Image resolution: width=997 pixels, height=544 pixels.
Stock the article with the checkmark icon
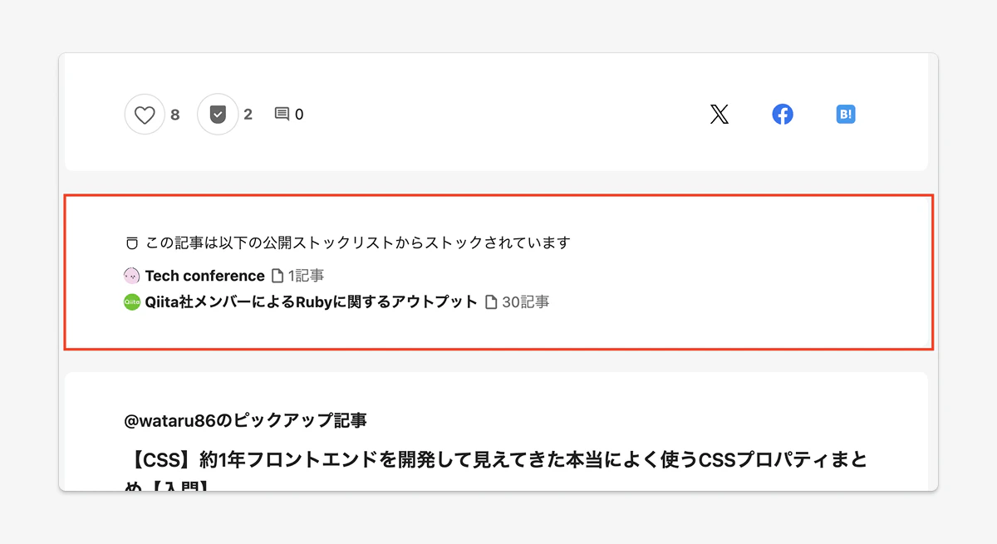coord(218,114)
